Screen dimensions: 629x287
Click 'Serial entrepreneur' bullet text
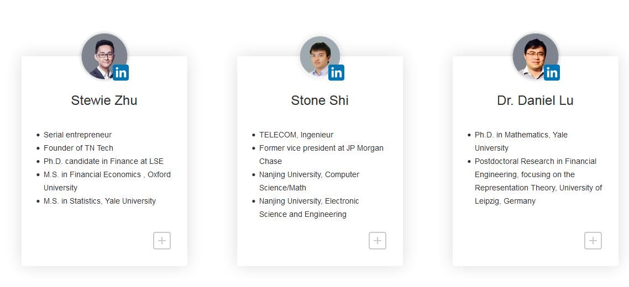pos(77,135)
